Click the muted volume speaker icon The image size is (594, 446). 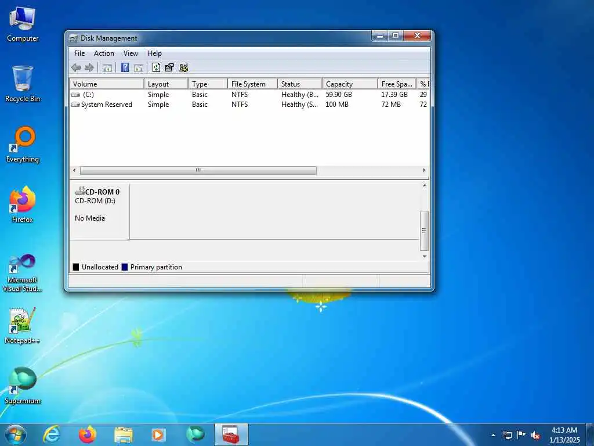[535, 435]
